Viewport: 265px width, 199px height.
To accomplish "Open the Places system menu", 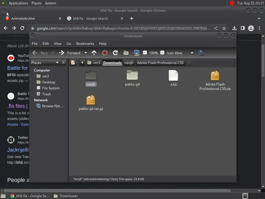I will [x=36, y=3].
